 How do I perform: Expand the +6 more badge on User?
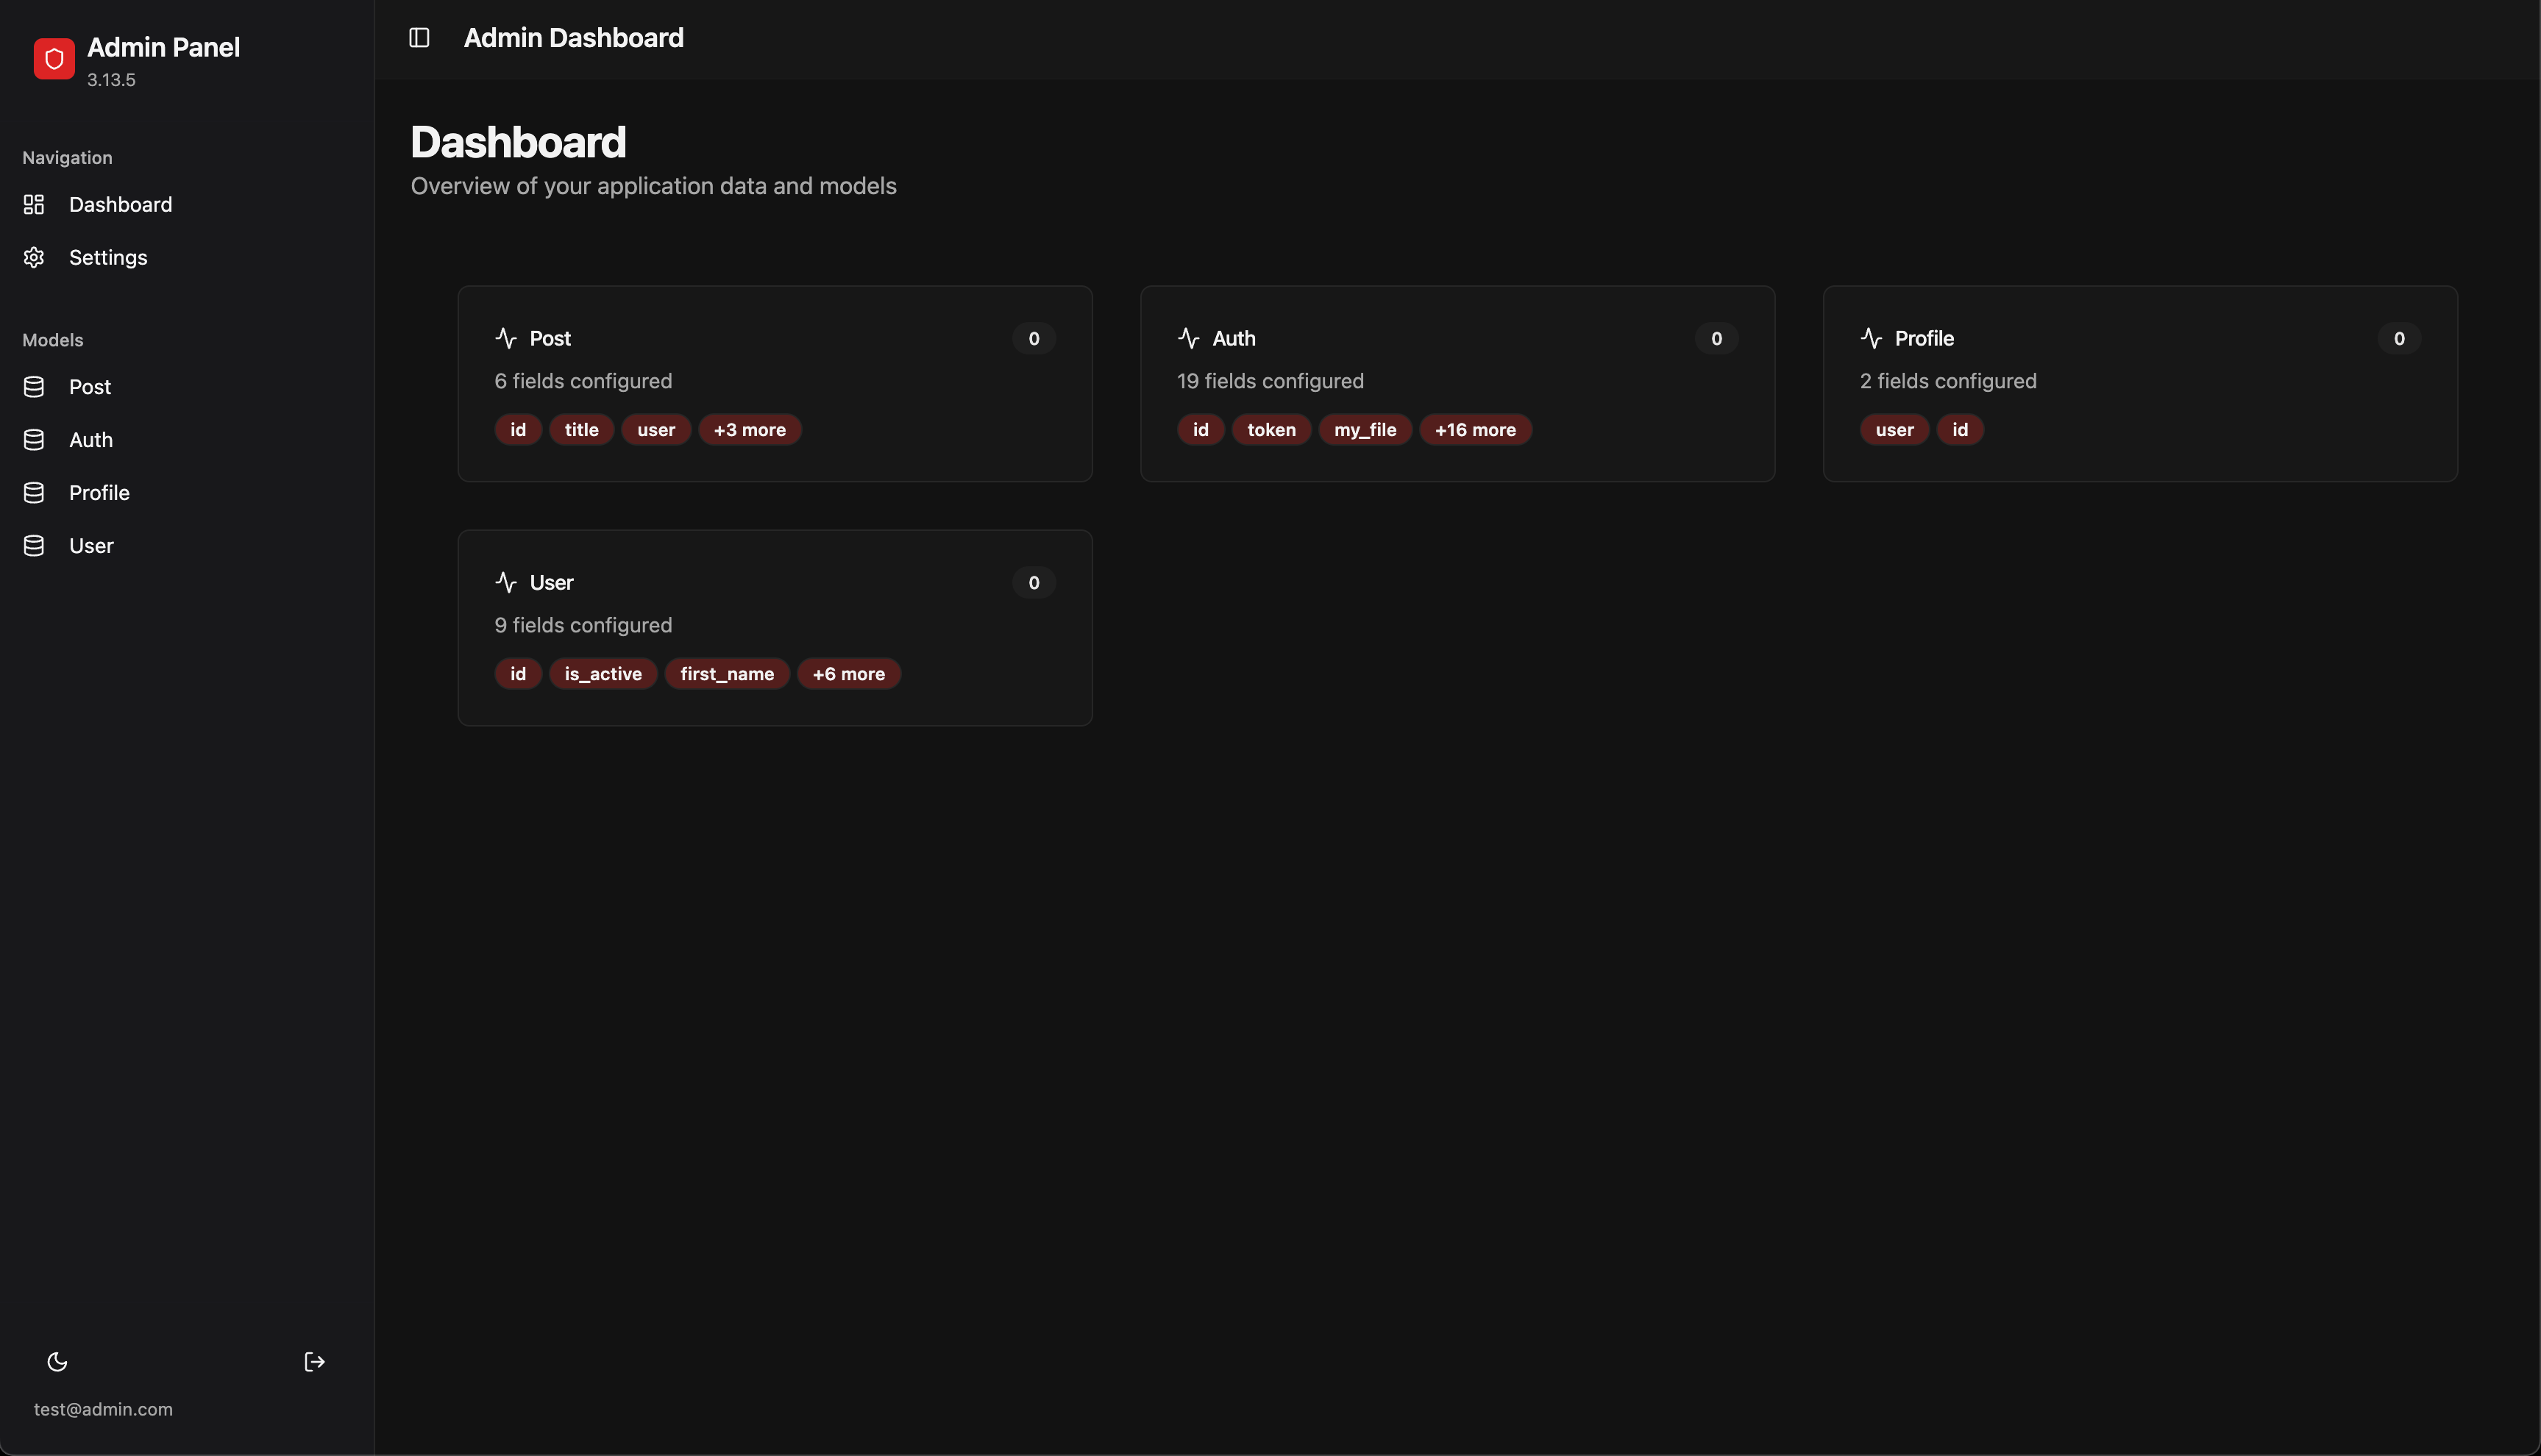[x=848, y=674]
